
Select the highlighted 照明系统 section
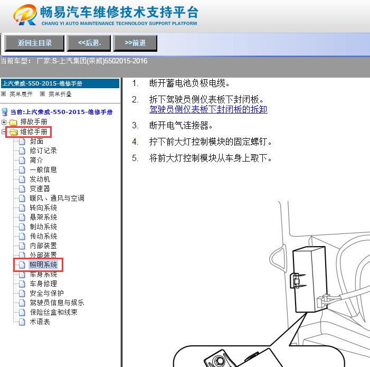point(43,265)
